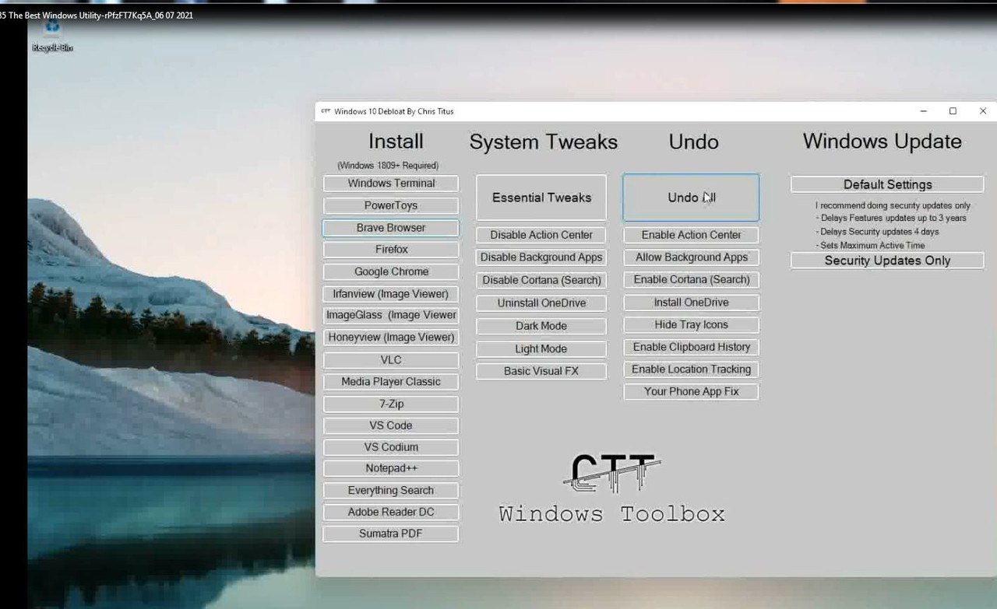Install PowerToys

[x=391, y=205]
